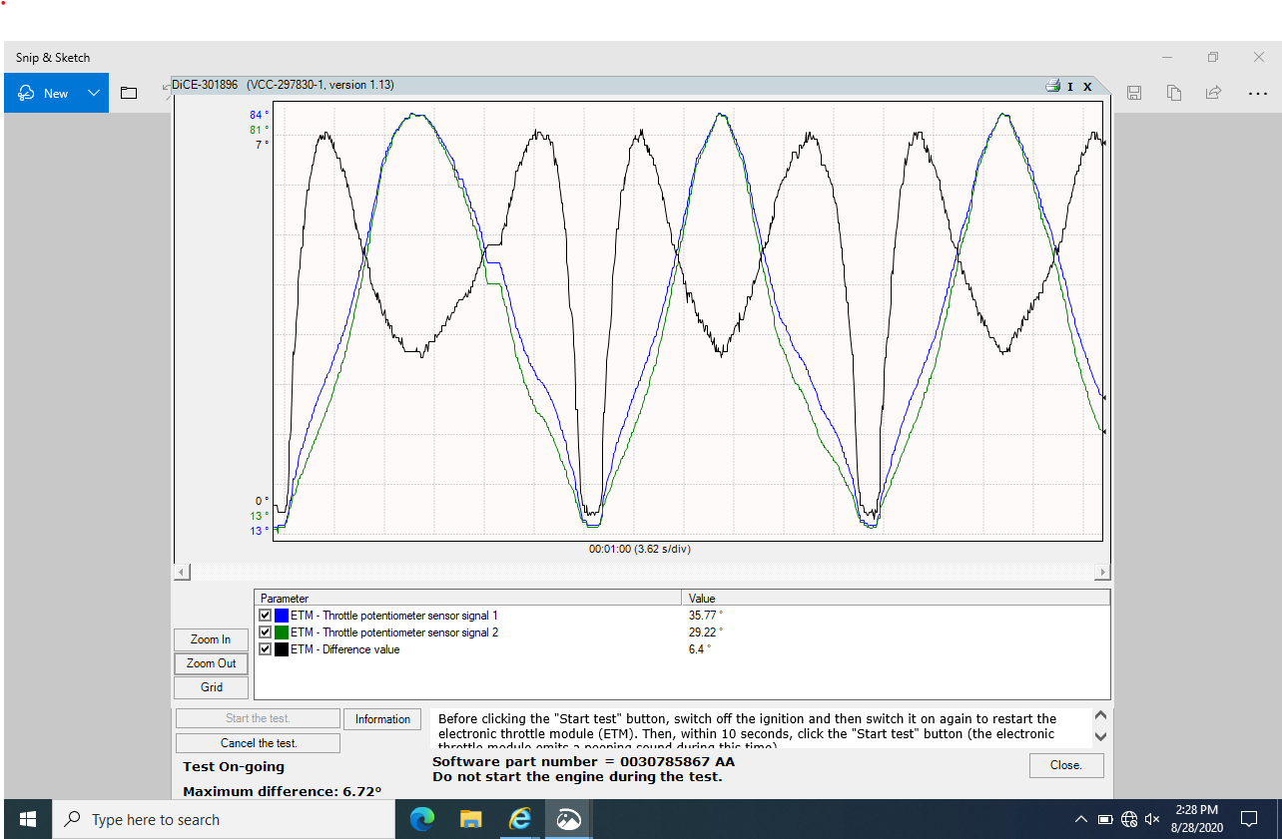
Task: Open Internet Explorer from the taskbar
Action: [x=520, y=819]
